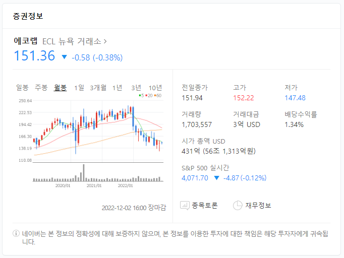Image resolution: width=344 pixels, height=258 pixels.
Task: Select the 주봉 weekly candle tab
Action: (41, 88)
